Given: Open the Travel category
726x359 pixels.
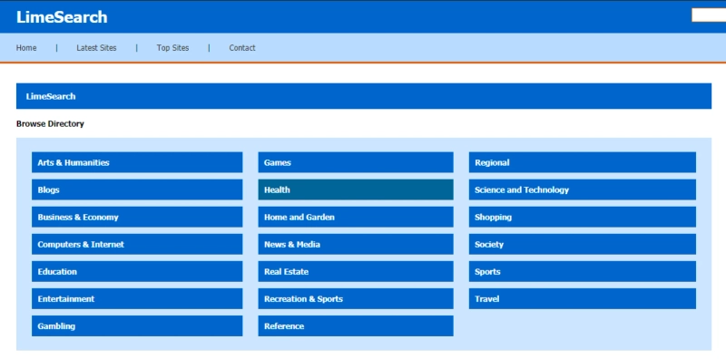Looking at the screenshot, I should pos(583,299).
